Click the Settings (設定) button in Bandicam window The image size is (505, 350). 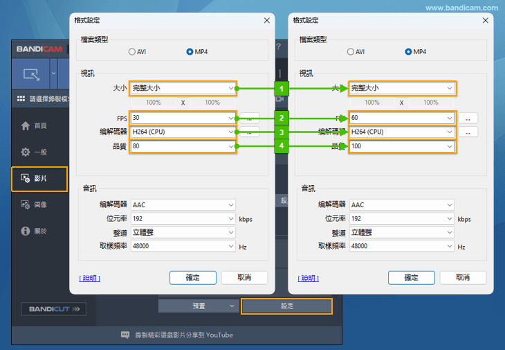tap(286, 306)
